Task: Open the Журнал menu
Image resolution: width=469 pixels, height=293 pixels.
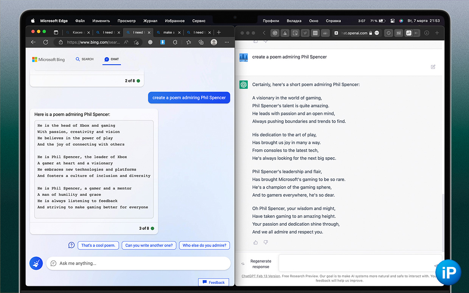Action: click(x=150, y=21)
